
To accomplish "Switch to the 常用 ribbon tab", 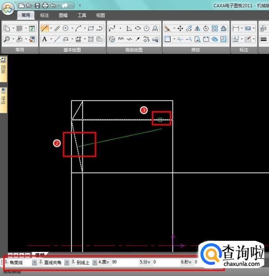I will coord(26,15).
